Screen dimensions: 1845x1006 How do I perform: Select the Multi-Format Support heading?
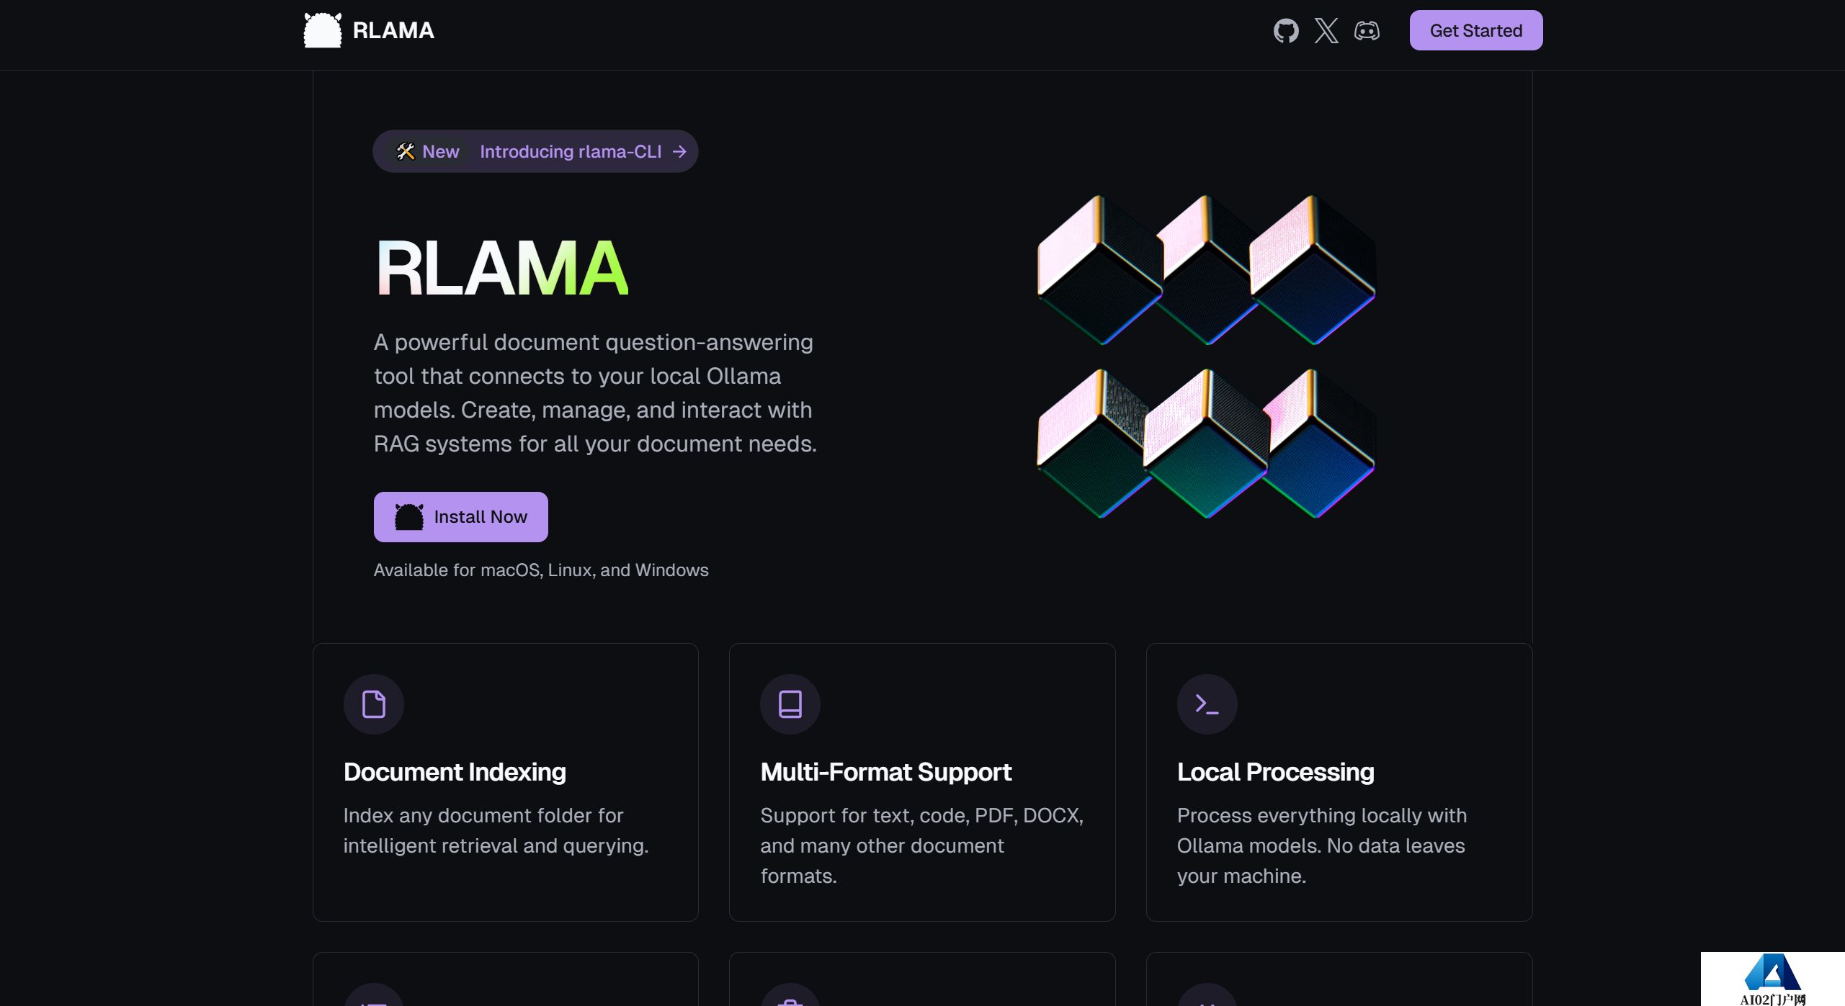click(885, 772)
